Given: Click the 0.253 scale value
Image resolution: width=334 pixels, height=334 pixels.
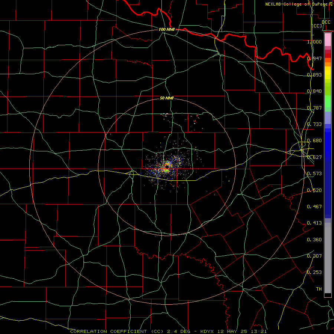Looking at the screenshot, I should point(314,272).
